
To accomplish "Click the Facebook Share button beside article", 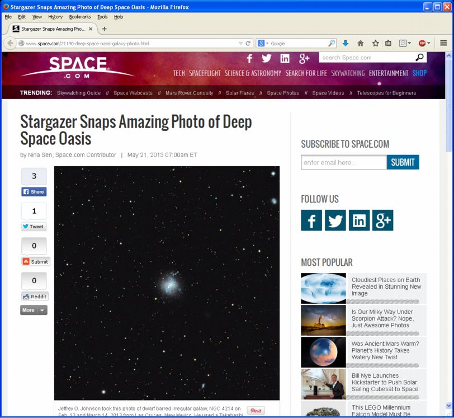I will [x=34, y=191].
